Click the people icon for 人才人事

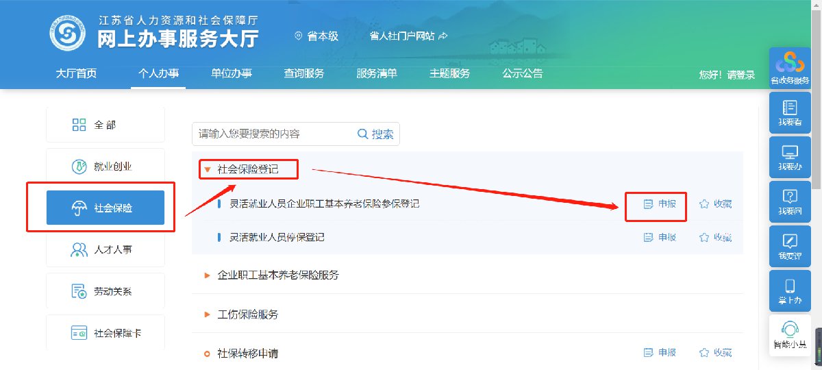(x=79, y=249)
